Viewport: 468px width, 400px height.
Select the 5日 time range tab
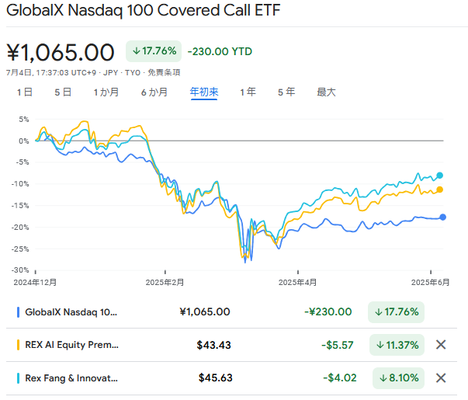tap(63, 92)
